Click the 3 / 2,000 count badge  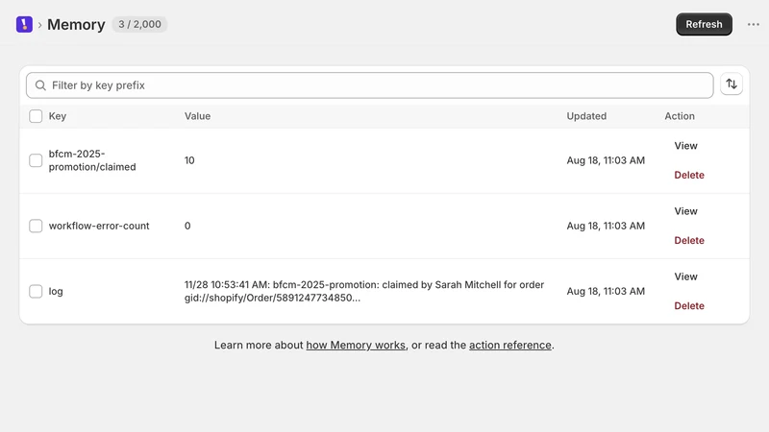(139, 24)
